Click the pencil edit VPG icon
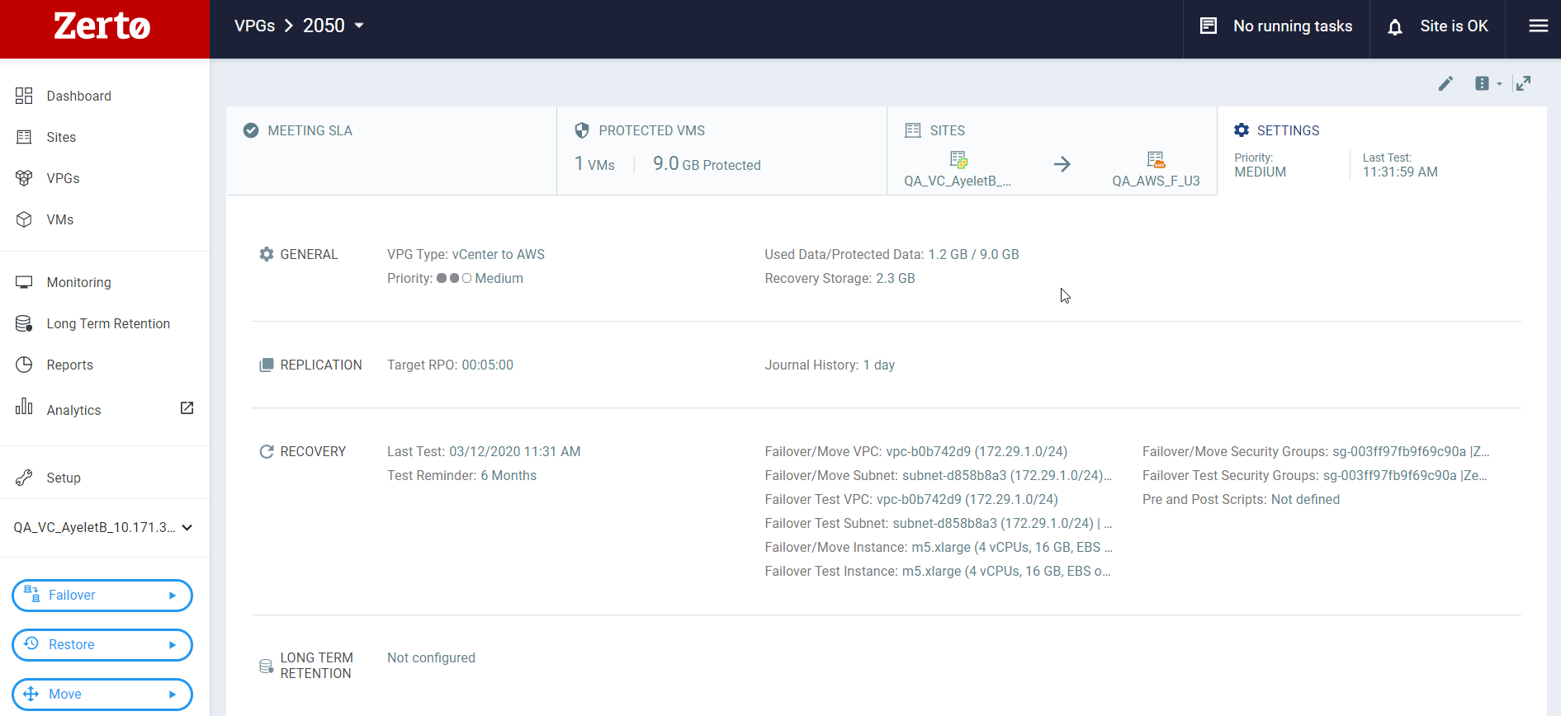Screen dimensions: 1561x716 (x=1445, y=83)
